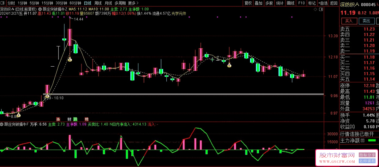Screen dimensions: 379x167
Task: Click the stock code 000045
Action: pos(368,4)
